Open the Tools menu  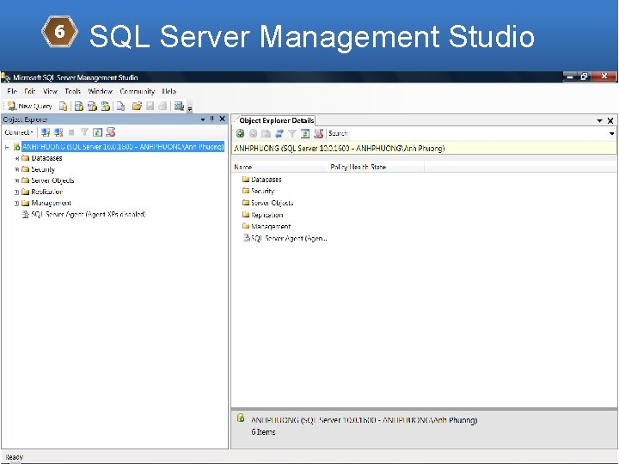tap(72, 91)
